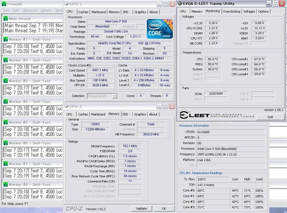Switch to the Mainboard tab in upper CPU-Z
The image size is (287, 213).
click(x=98, y=12)
